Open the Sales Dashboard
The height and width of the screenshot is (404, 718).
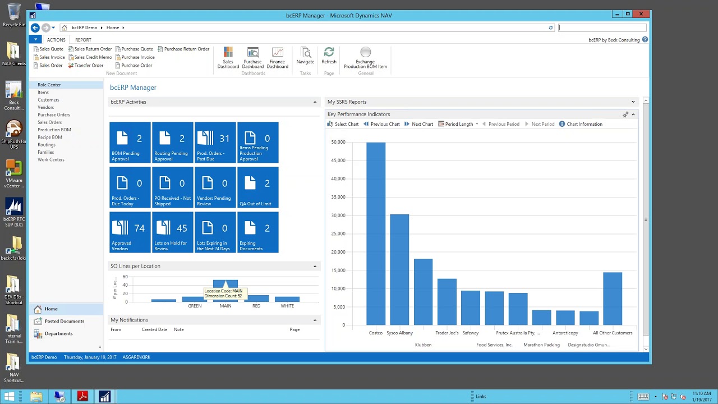pyautogui.click(x=228, y=58)
